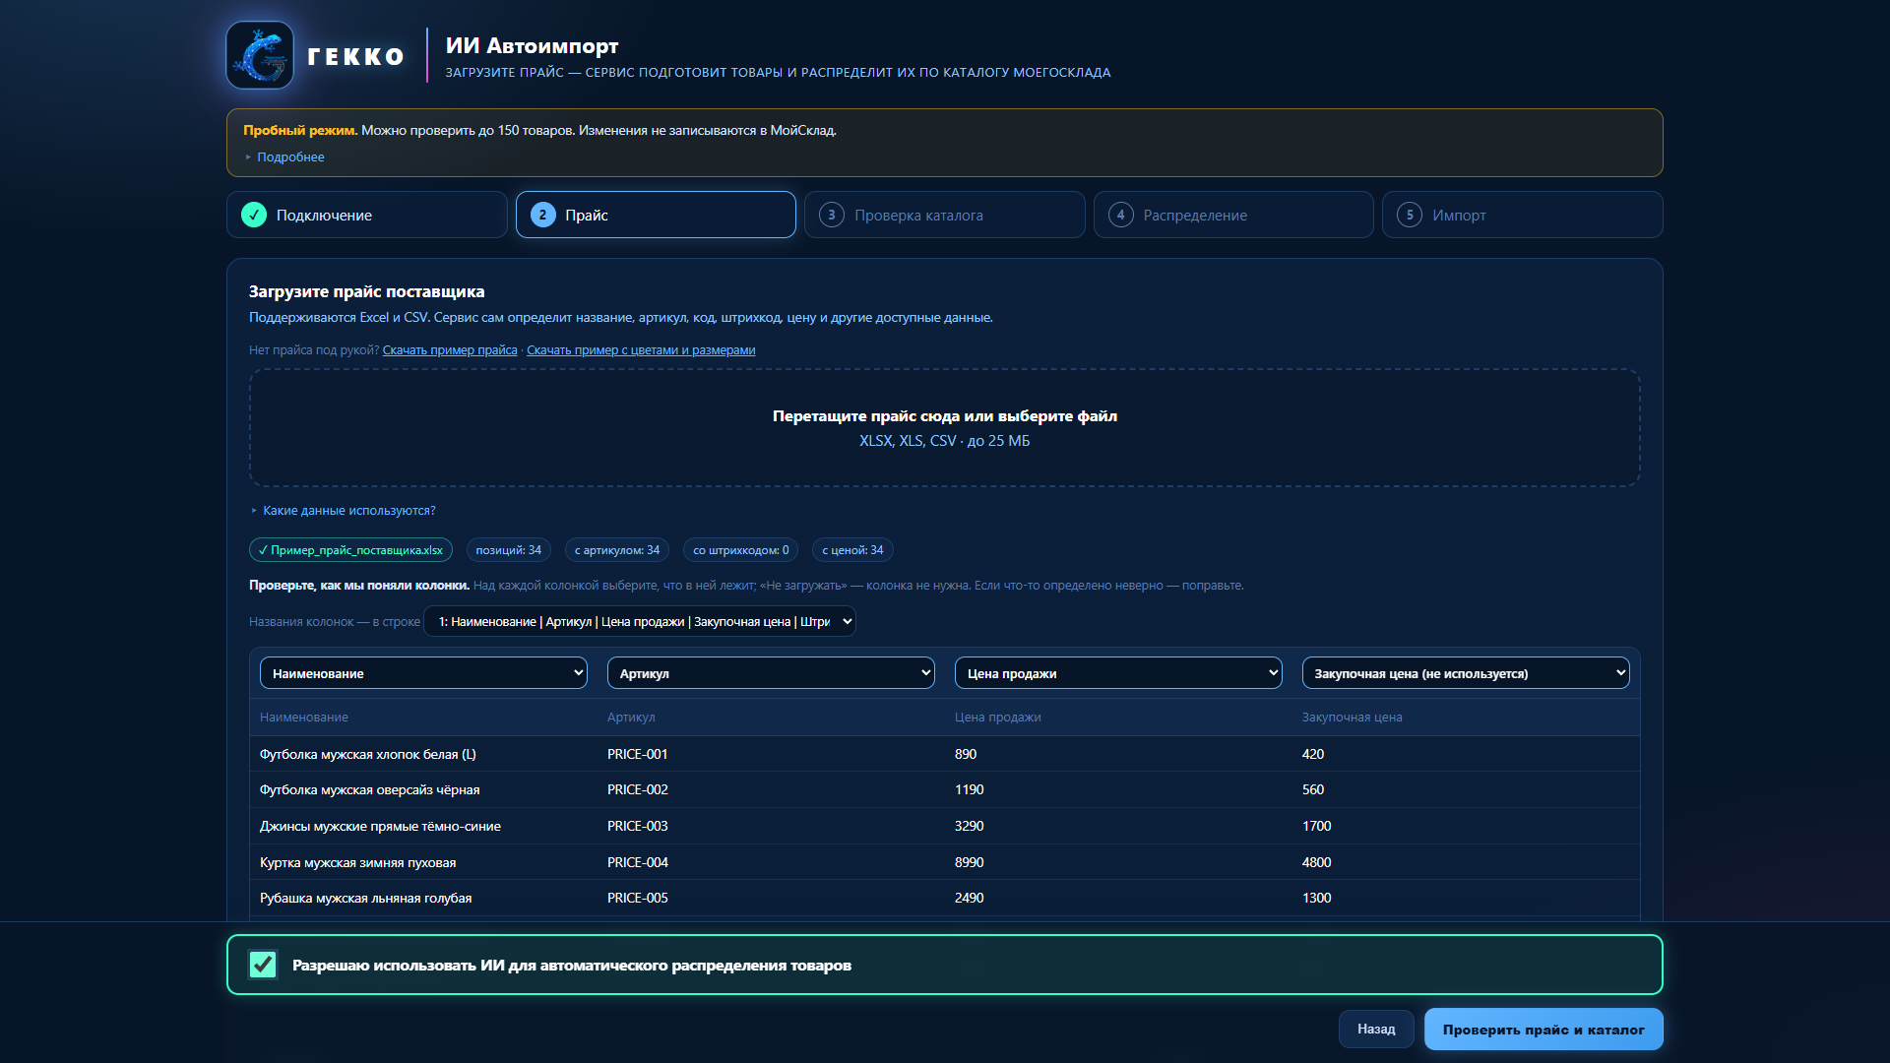Click the step 2 number badge for Прайс
The height and width of the screenshot is (1063, 1890).
point(542,215)
